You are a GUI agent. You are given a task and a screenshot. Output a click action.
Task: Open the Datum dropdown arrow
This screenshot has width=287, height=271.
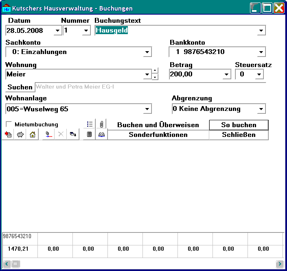tap(58, 30)
